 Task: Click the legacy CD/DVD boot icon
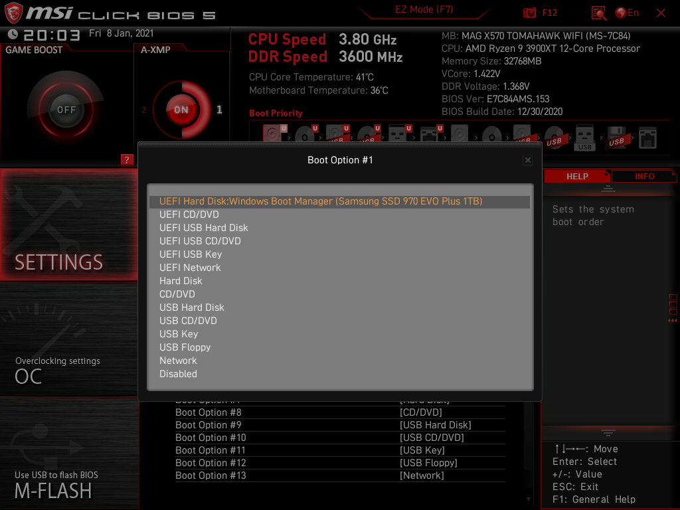tap(491, 135)
